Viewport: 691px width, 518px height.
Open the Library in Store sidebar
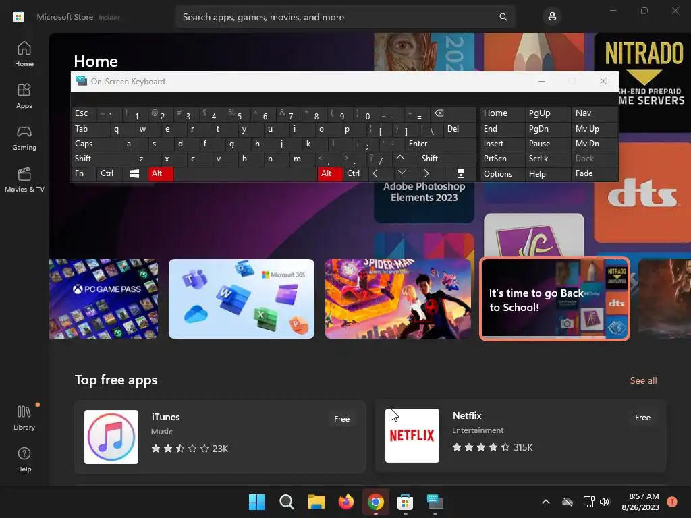point(24,418)
